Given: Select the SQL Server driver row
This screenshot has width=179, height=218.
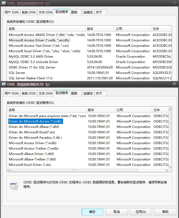Looking at the screenshot, I should [89, 73].
